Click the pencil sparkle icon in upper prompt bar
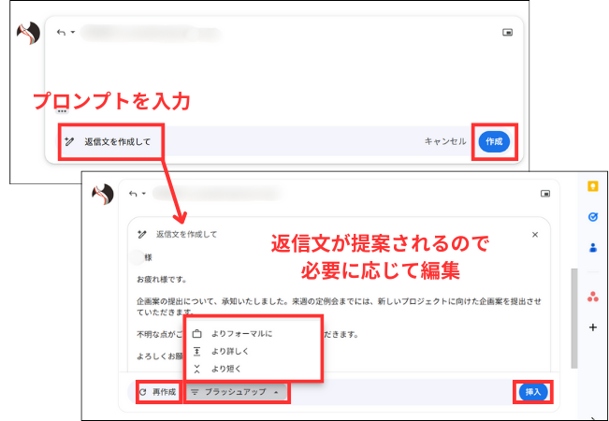The image size is (609, 421). [x=69, y=141]
